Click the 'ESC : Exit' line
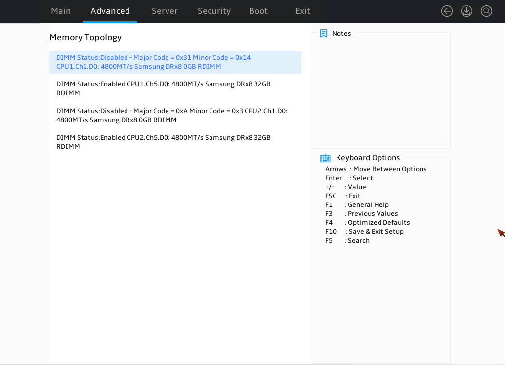This screenshot has width=505, height=365. (x=343, y=196)
